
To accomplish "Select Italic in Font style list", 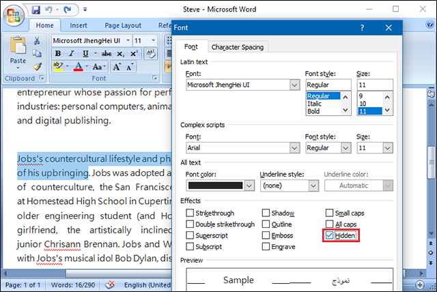I will (x=314, y=104).
